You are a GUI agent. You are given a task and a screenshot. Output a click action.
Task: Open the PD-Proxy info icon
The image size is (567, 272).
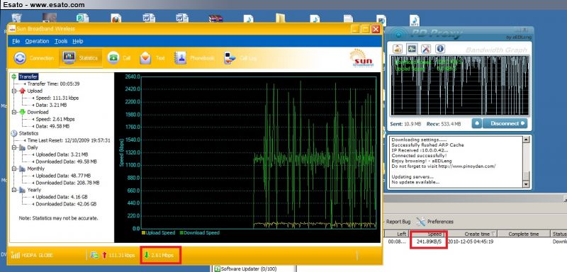click(x=439, y=48)
